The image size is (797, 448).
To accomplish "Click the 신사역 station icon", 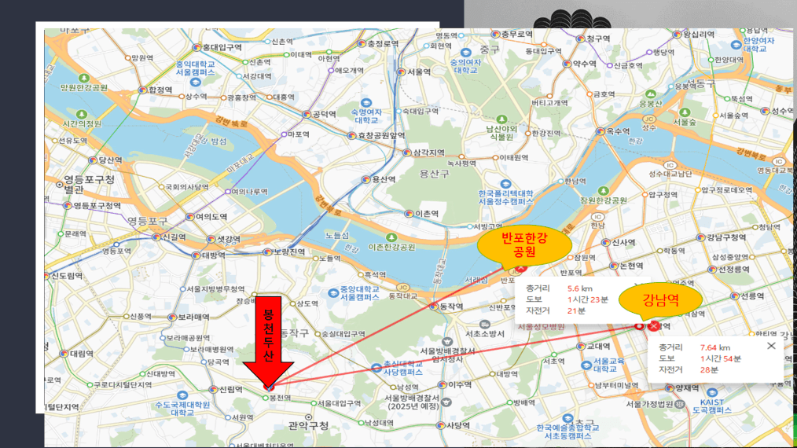I will pos(606,243).
